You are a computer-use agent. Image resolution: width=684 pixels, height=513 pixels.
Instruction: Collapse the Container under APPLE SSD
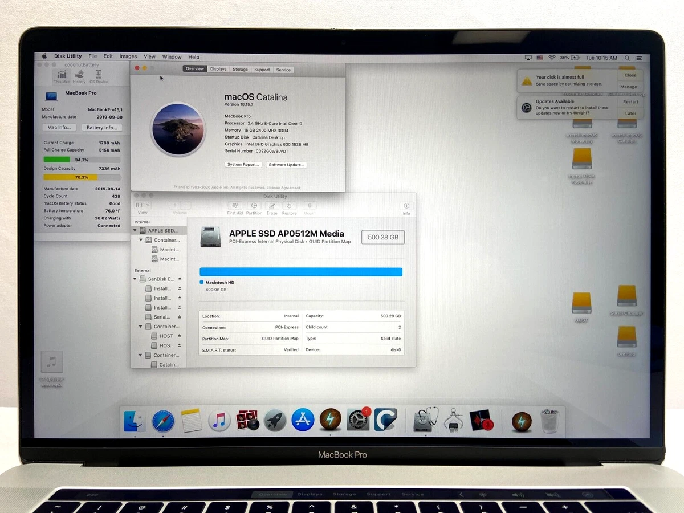pyautogui.click(x=141, y=241)
